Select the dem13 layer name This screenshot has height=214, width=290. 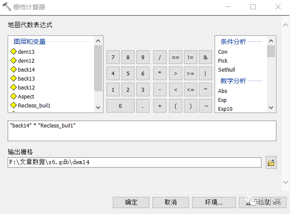(x=26, y=52)
